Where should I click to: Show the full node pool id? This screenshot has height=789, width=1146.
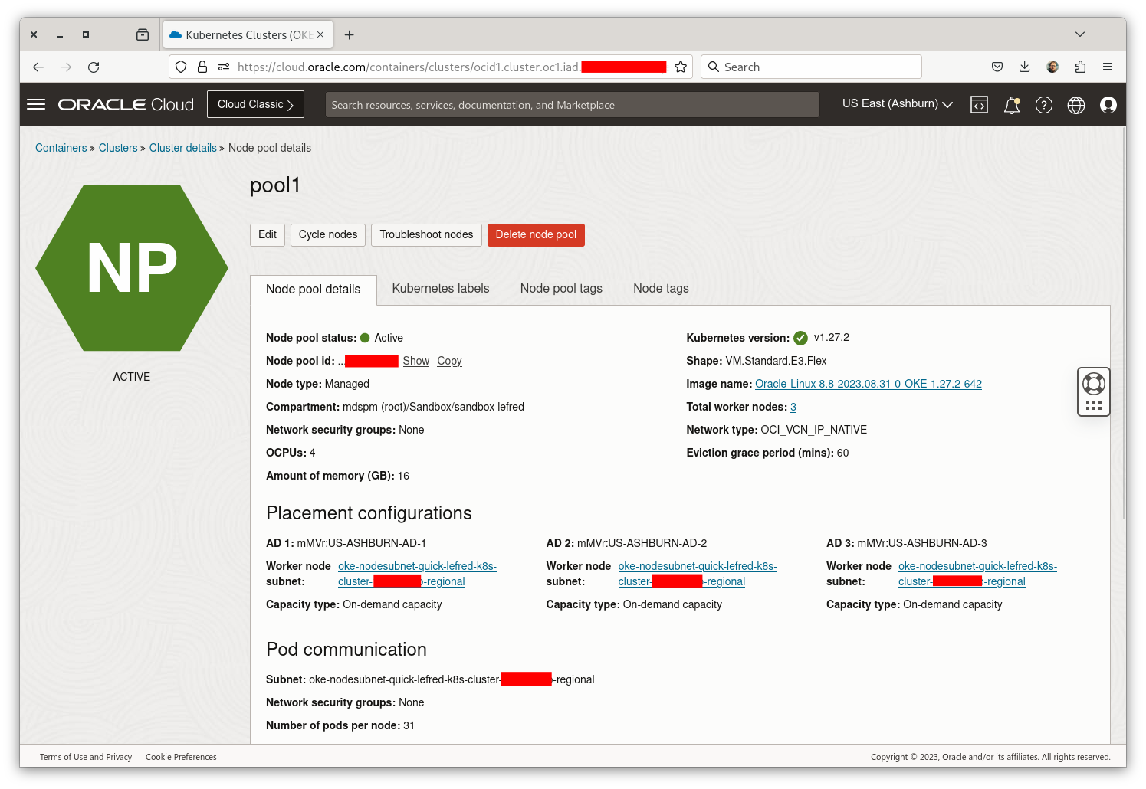click(x=416, y=361)
